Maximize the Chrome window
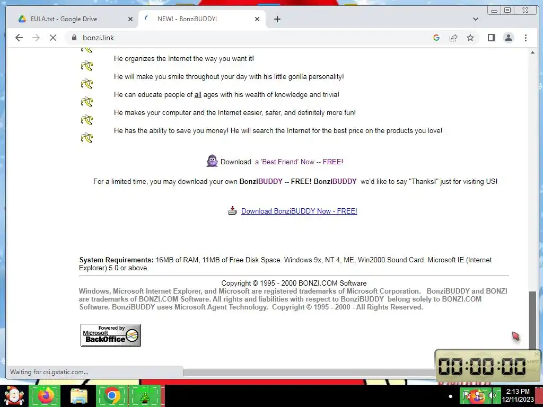 pos(507,10)
